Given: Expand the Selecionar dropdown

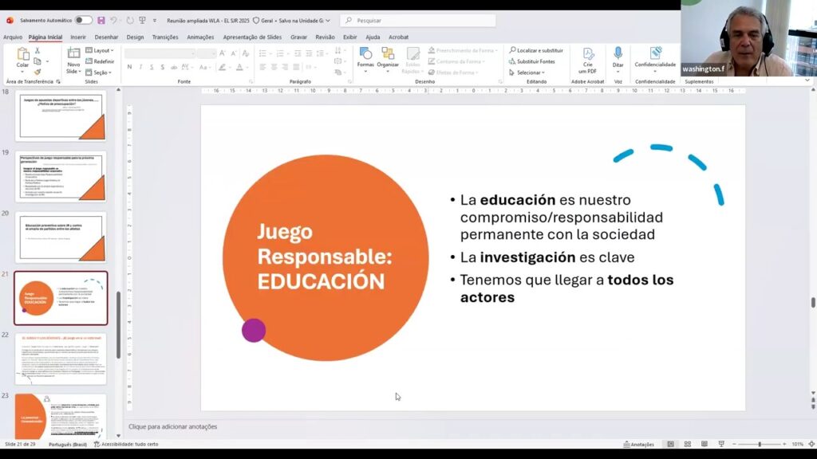Looking at the screenshot, I should click(x=530, y=73).
